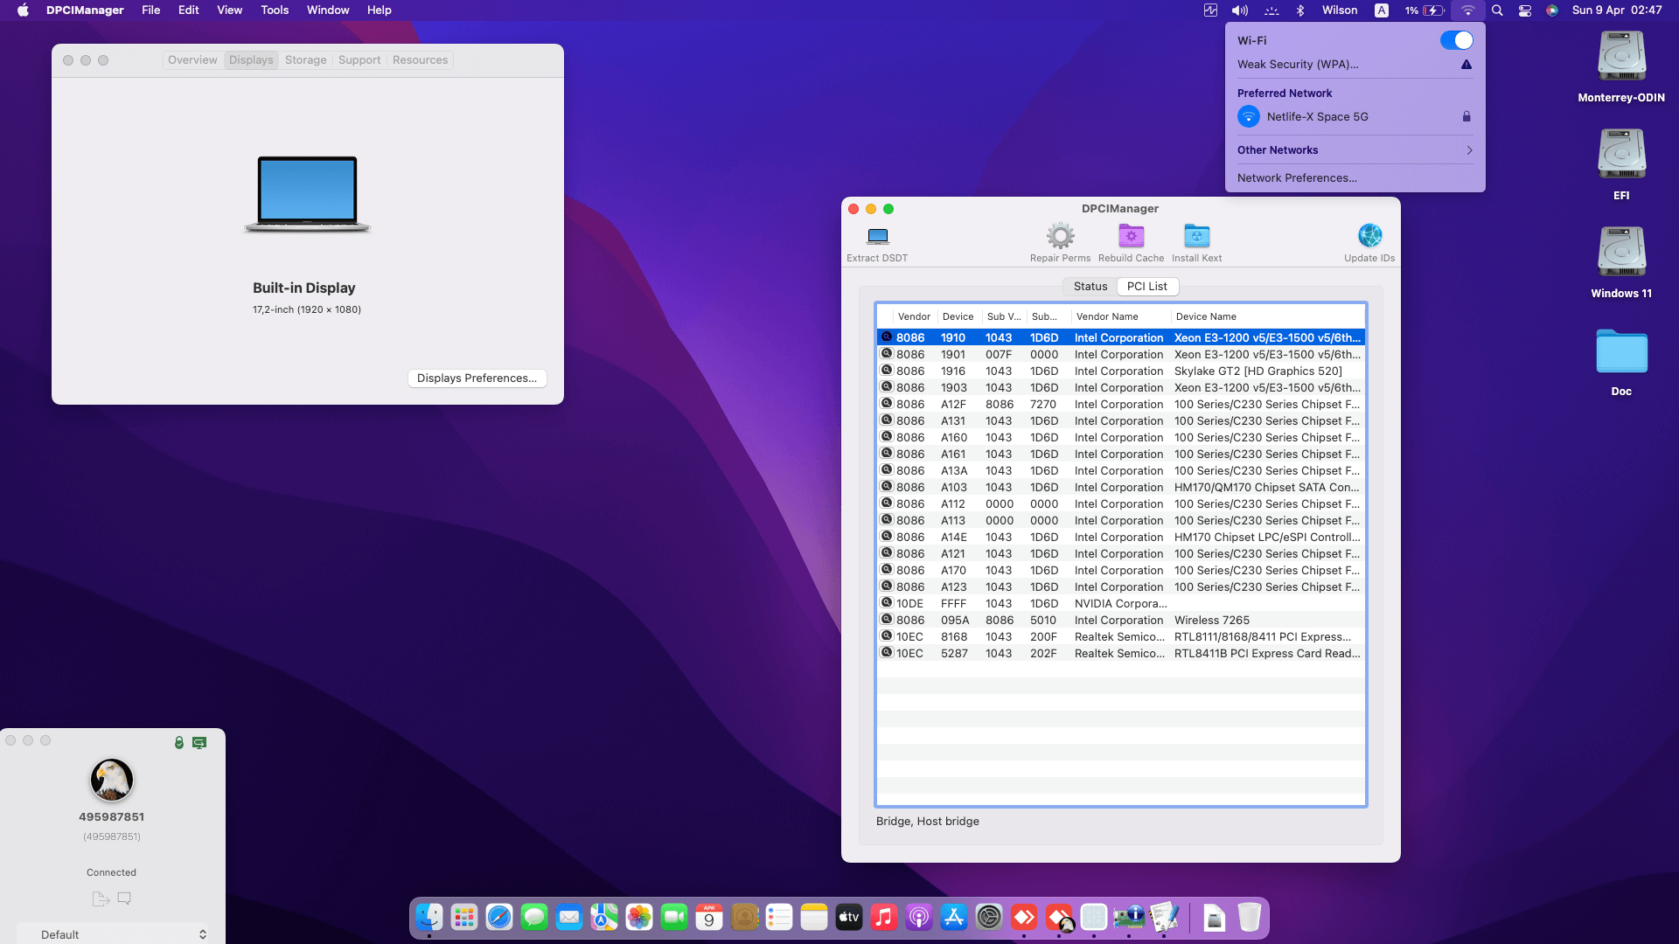Open the Windows 11 drive icon
The width and height of the screenshot is (1679, 944).
(1621, 253)
